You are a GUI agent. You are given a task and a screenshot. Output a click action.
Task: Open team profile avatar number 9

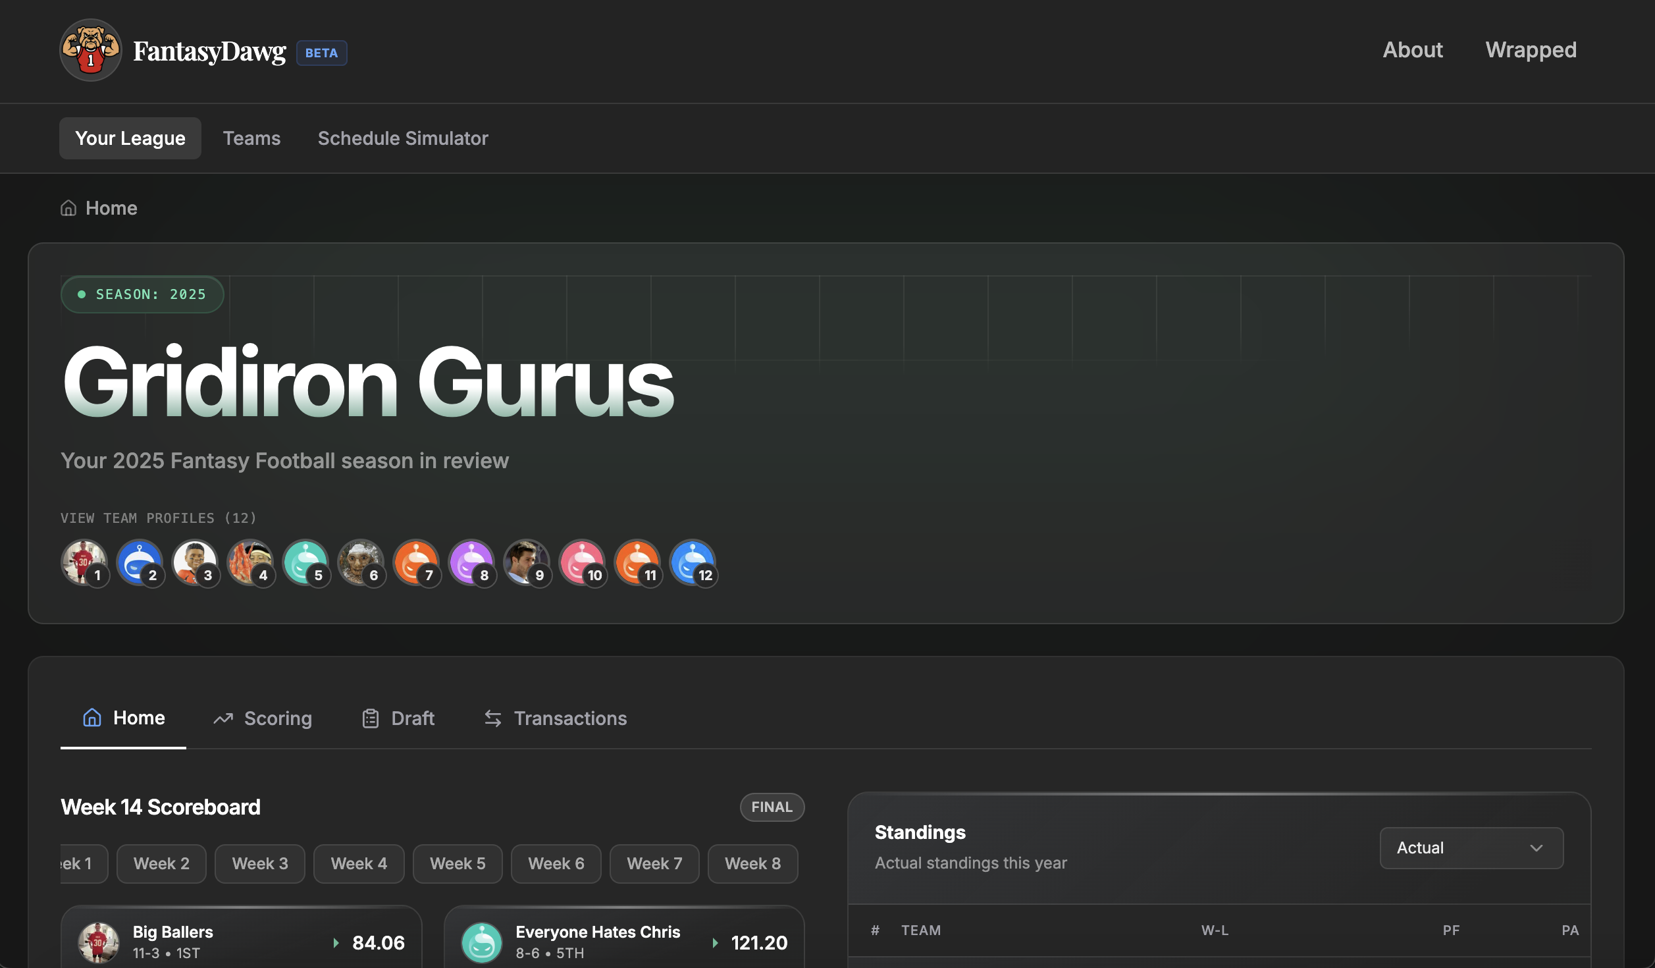527,562
